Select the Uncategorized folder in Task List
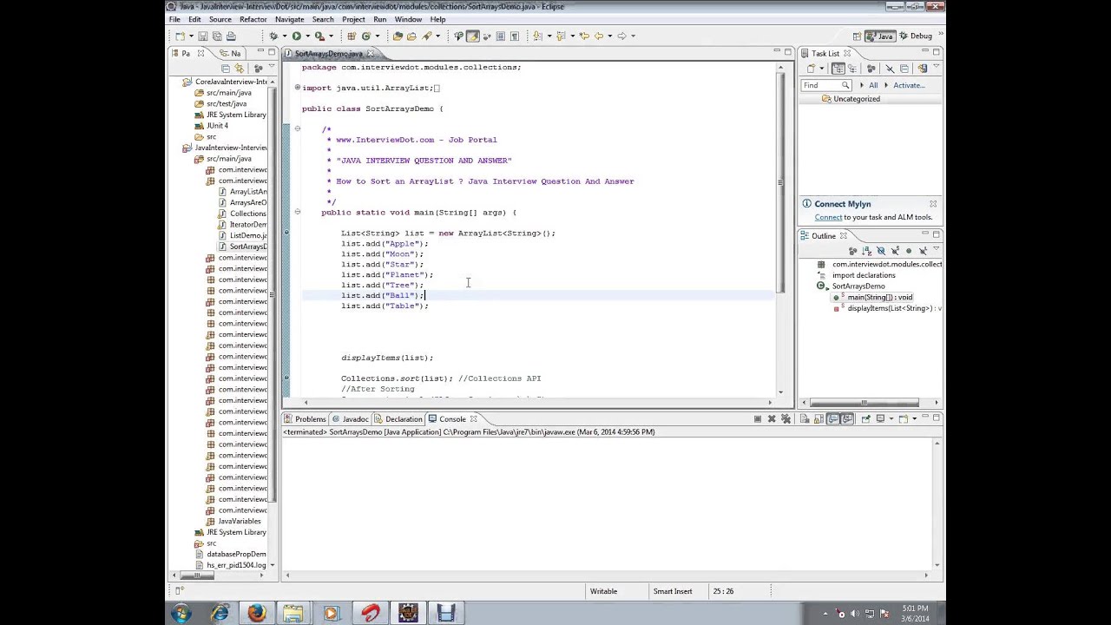1111x625 pixels. coord(851,99)
